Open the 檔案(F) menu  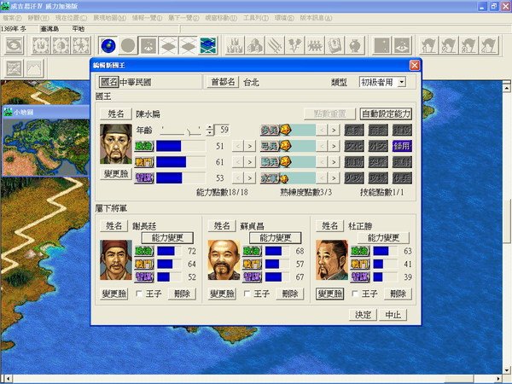tap(12, 18)
